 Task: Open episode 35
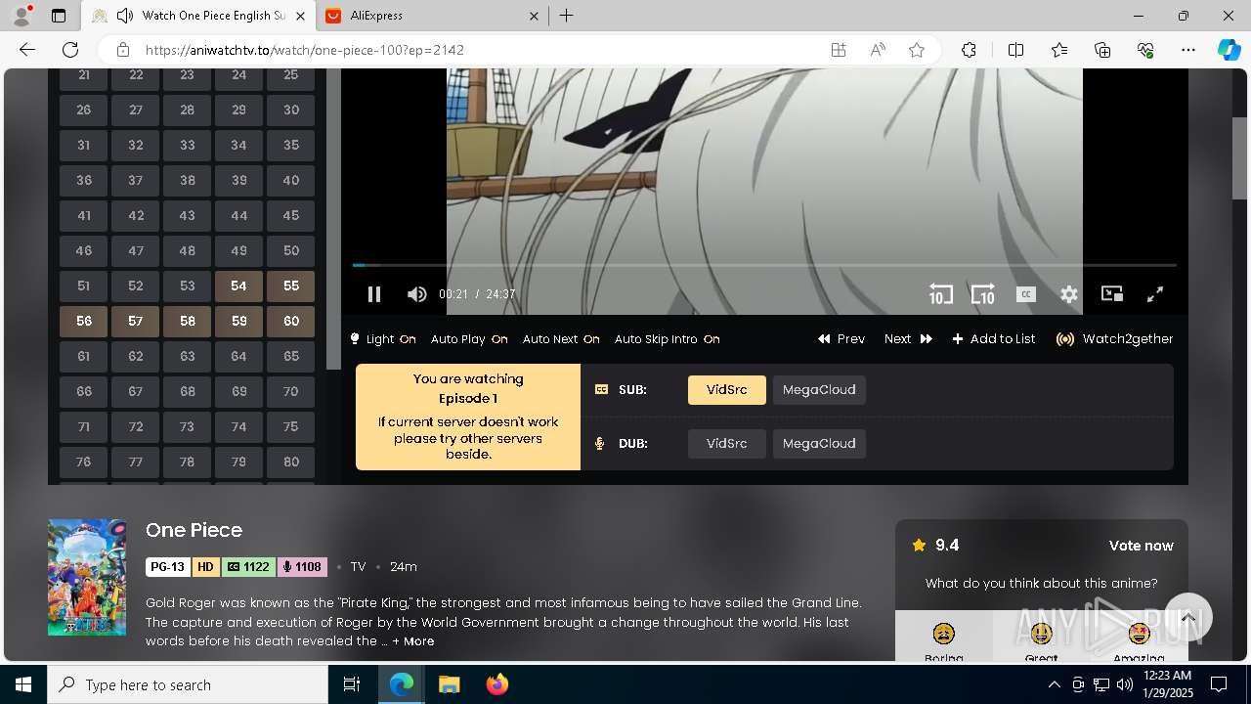point(290,146)
